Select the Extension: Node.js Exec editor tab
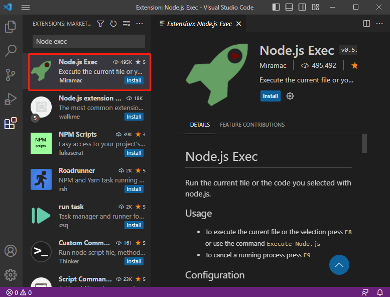Viewport: 390px width, 297px height. 199,24
